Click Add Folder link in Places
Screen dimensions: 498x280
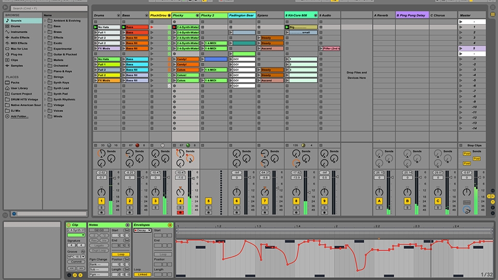[x=19, y=117]
